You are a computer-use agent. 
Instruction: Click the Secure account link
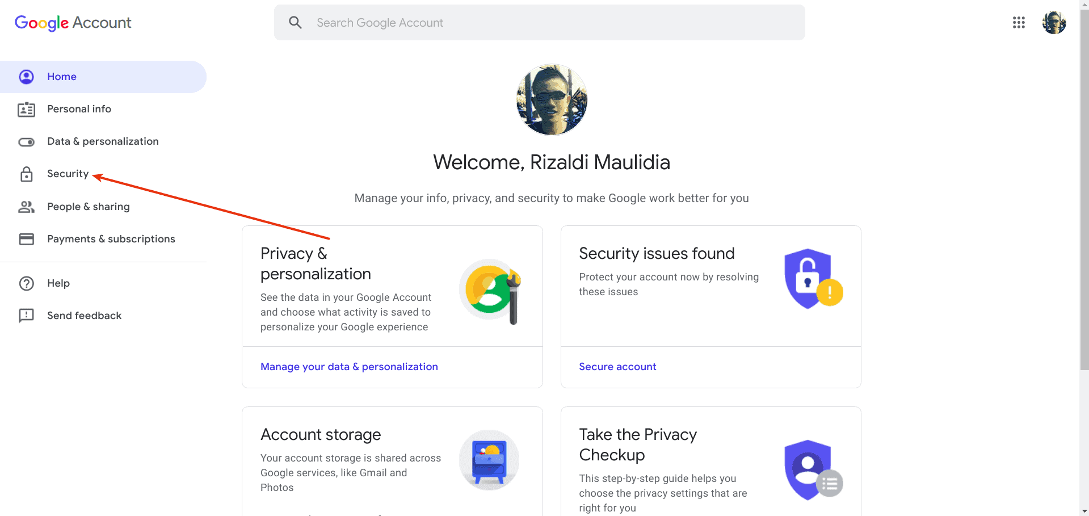(x=617, y=367)
